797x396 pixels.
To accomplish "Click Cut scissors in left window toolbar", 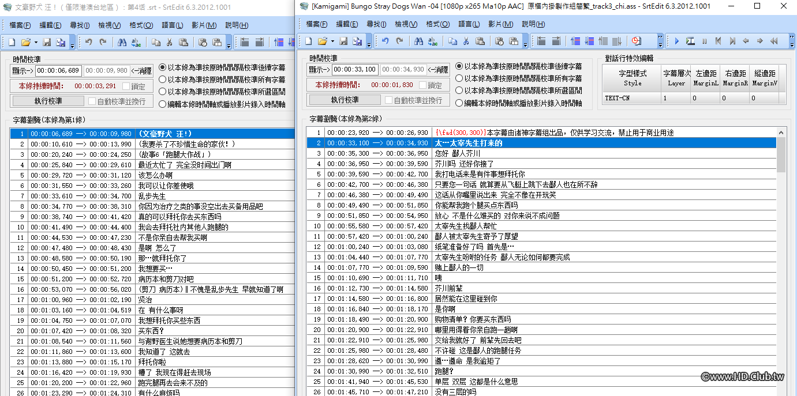I will coord(170,42).
